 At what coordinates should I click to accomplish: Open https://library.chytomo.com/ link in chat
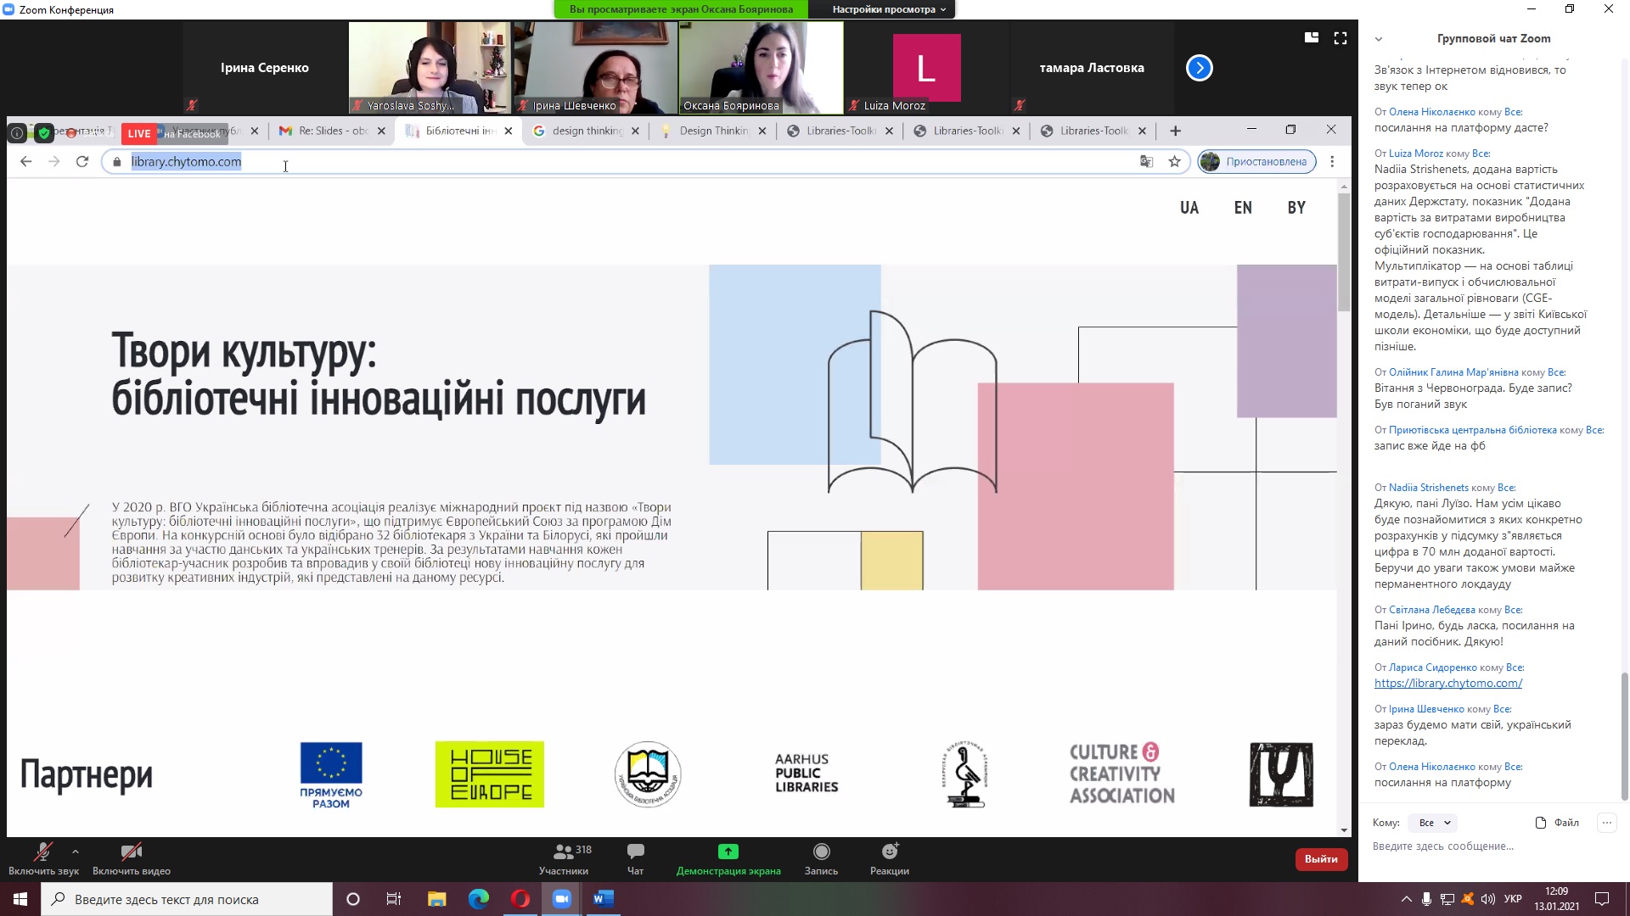point(1447,683)
